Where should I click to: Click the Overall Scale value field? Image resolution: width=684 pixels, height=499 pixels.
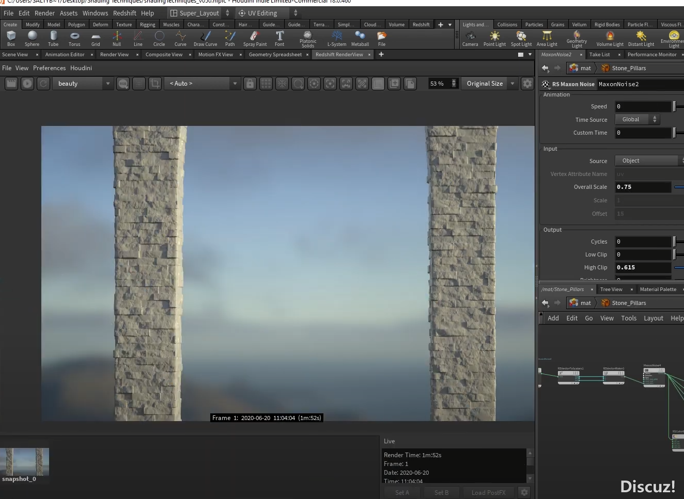[643, 187]
